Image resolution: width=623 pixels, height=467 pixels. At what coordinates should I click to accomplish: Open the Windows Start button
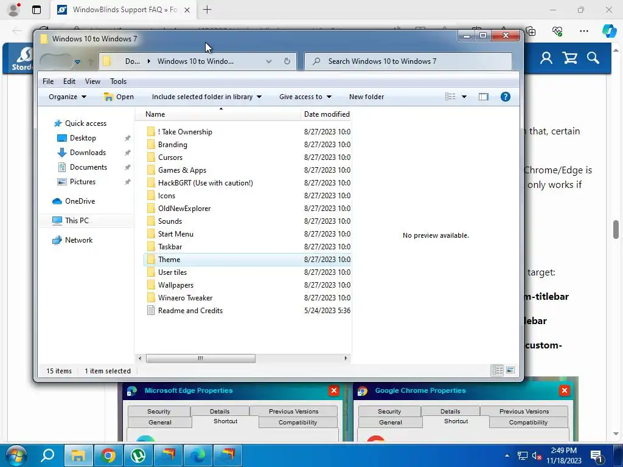point(15,455)
